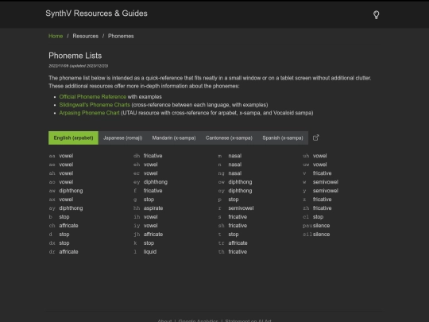Click the 'hh aspirate' phoneme row

tap(149, 208)
